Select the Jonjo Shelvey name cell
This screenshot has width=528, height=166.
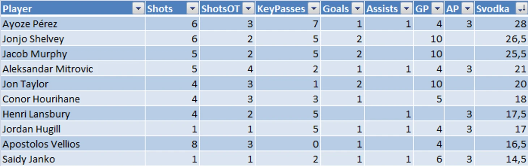point(73,39)
